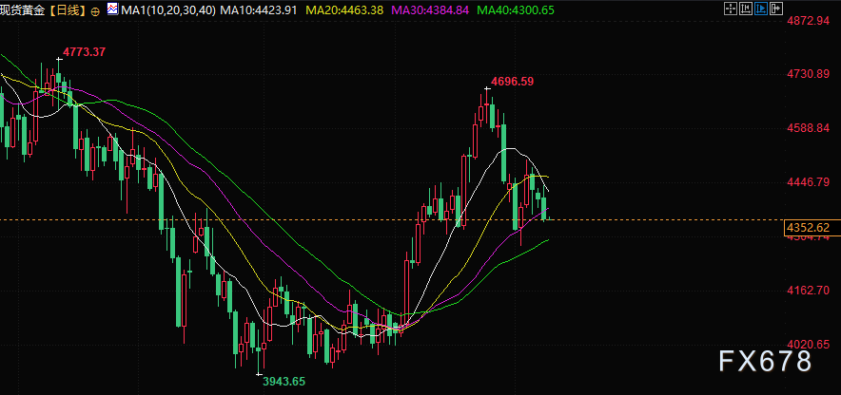The width and height of the screenshot is (841, 395).
Task: Click the 4588.84 price axis label
Action: (809, 128)
